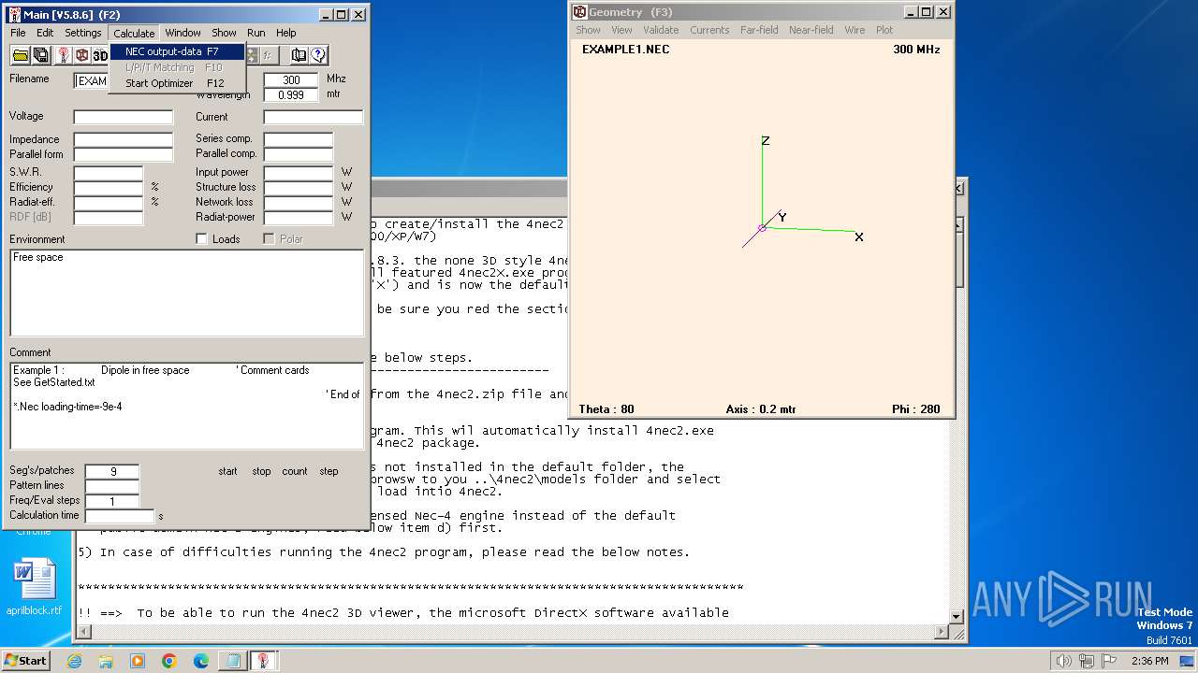Click the Voltage field

(124, 117)
